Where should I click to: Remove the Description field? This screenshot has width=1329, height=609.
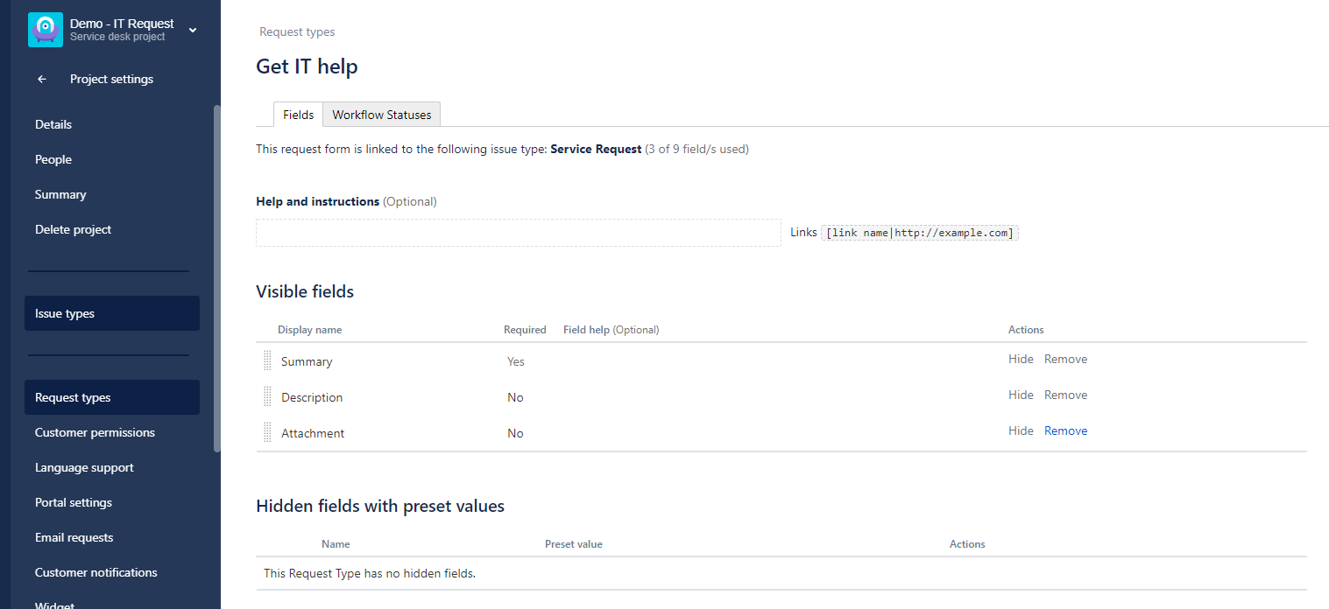(1065, 395)
